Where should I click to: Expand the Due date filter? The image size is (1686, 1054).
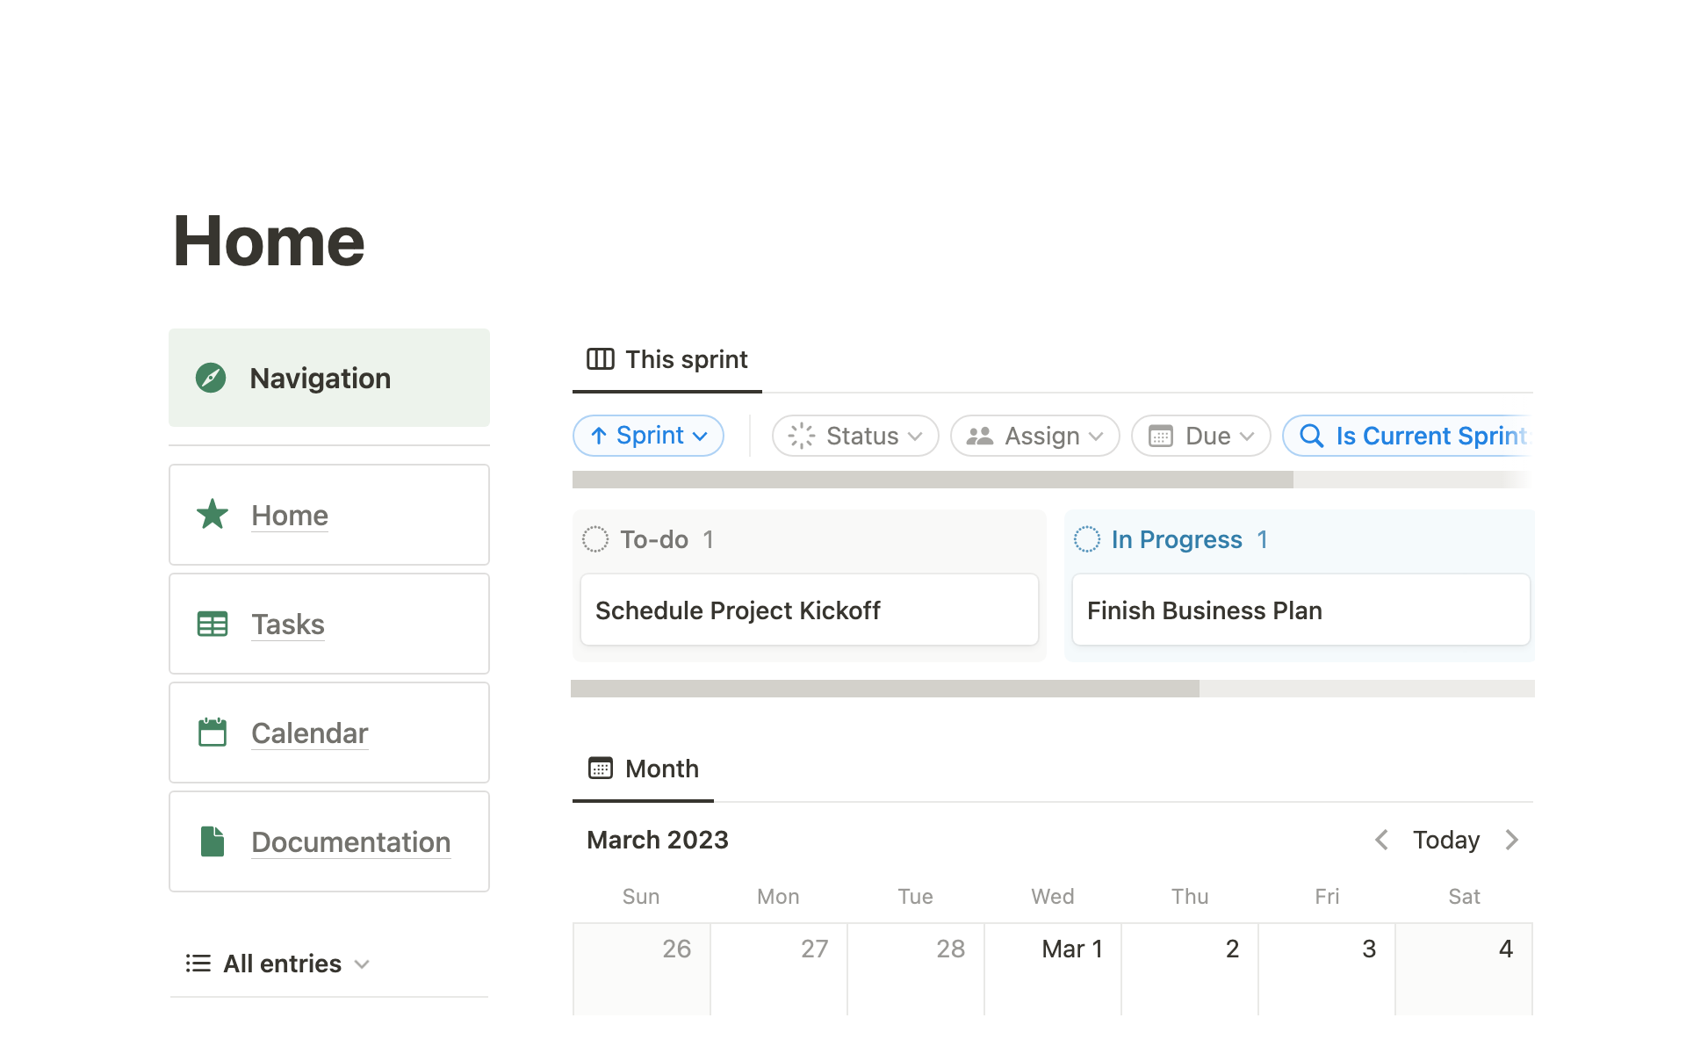coord(1200,436)
